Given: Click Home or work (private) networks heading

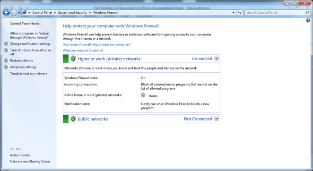Looking at the screenshot, I should click(109, 59).
